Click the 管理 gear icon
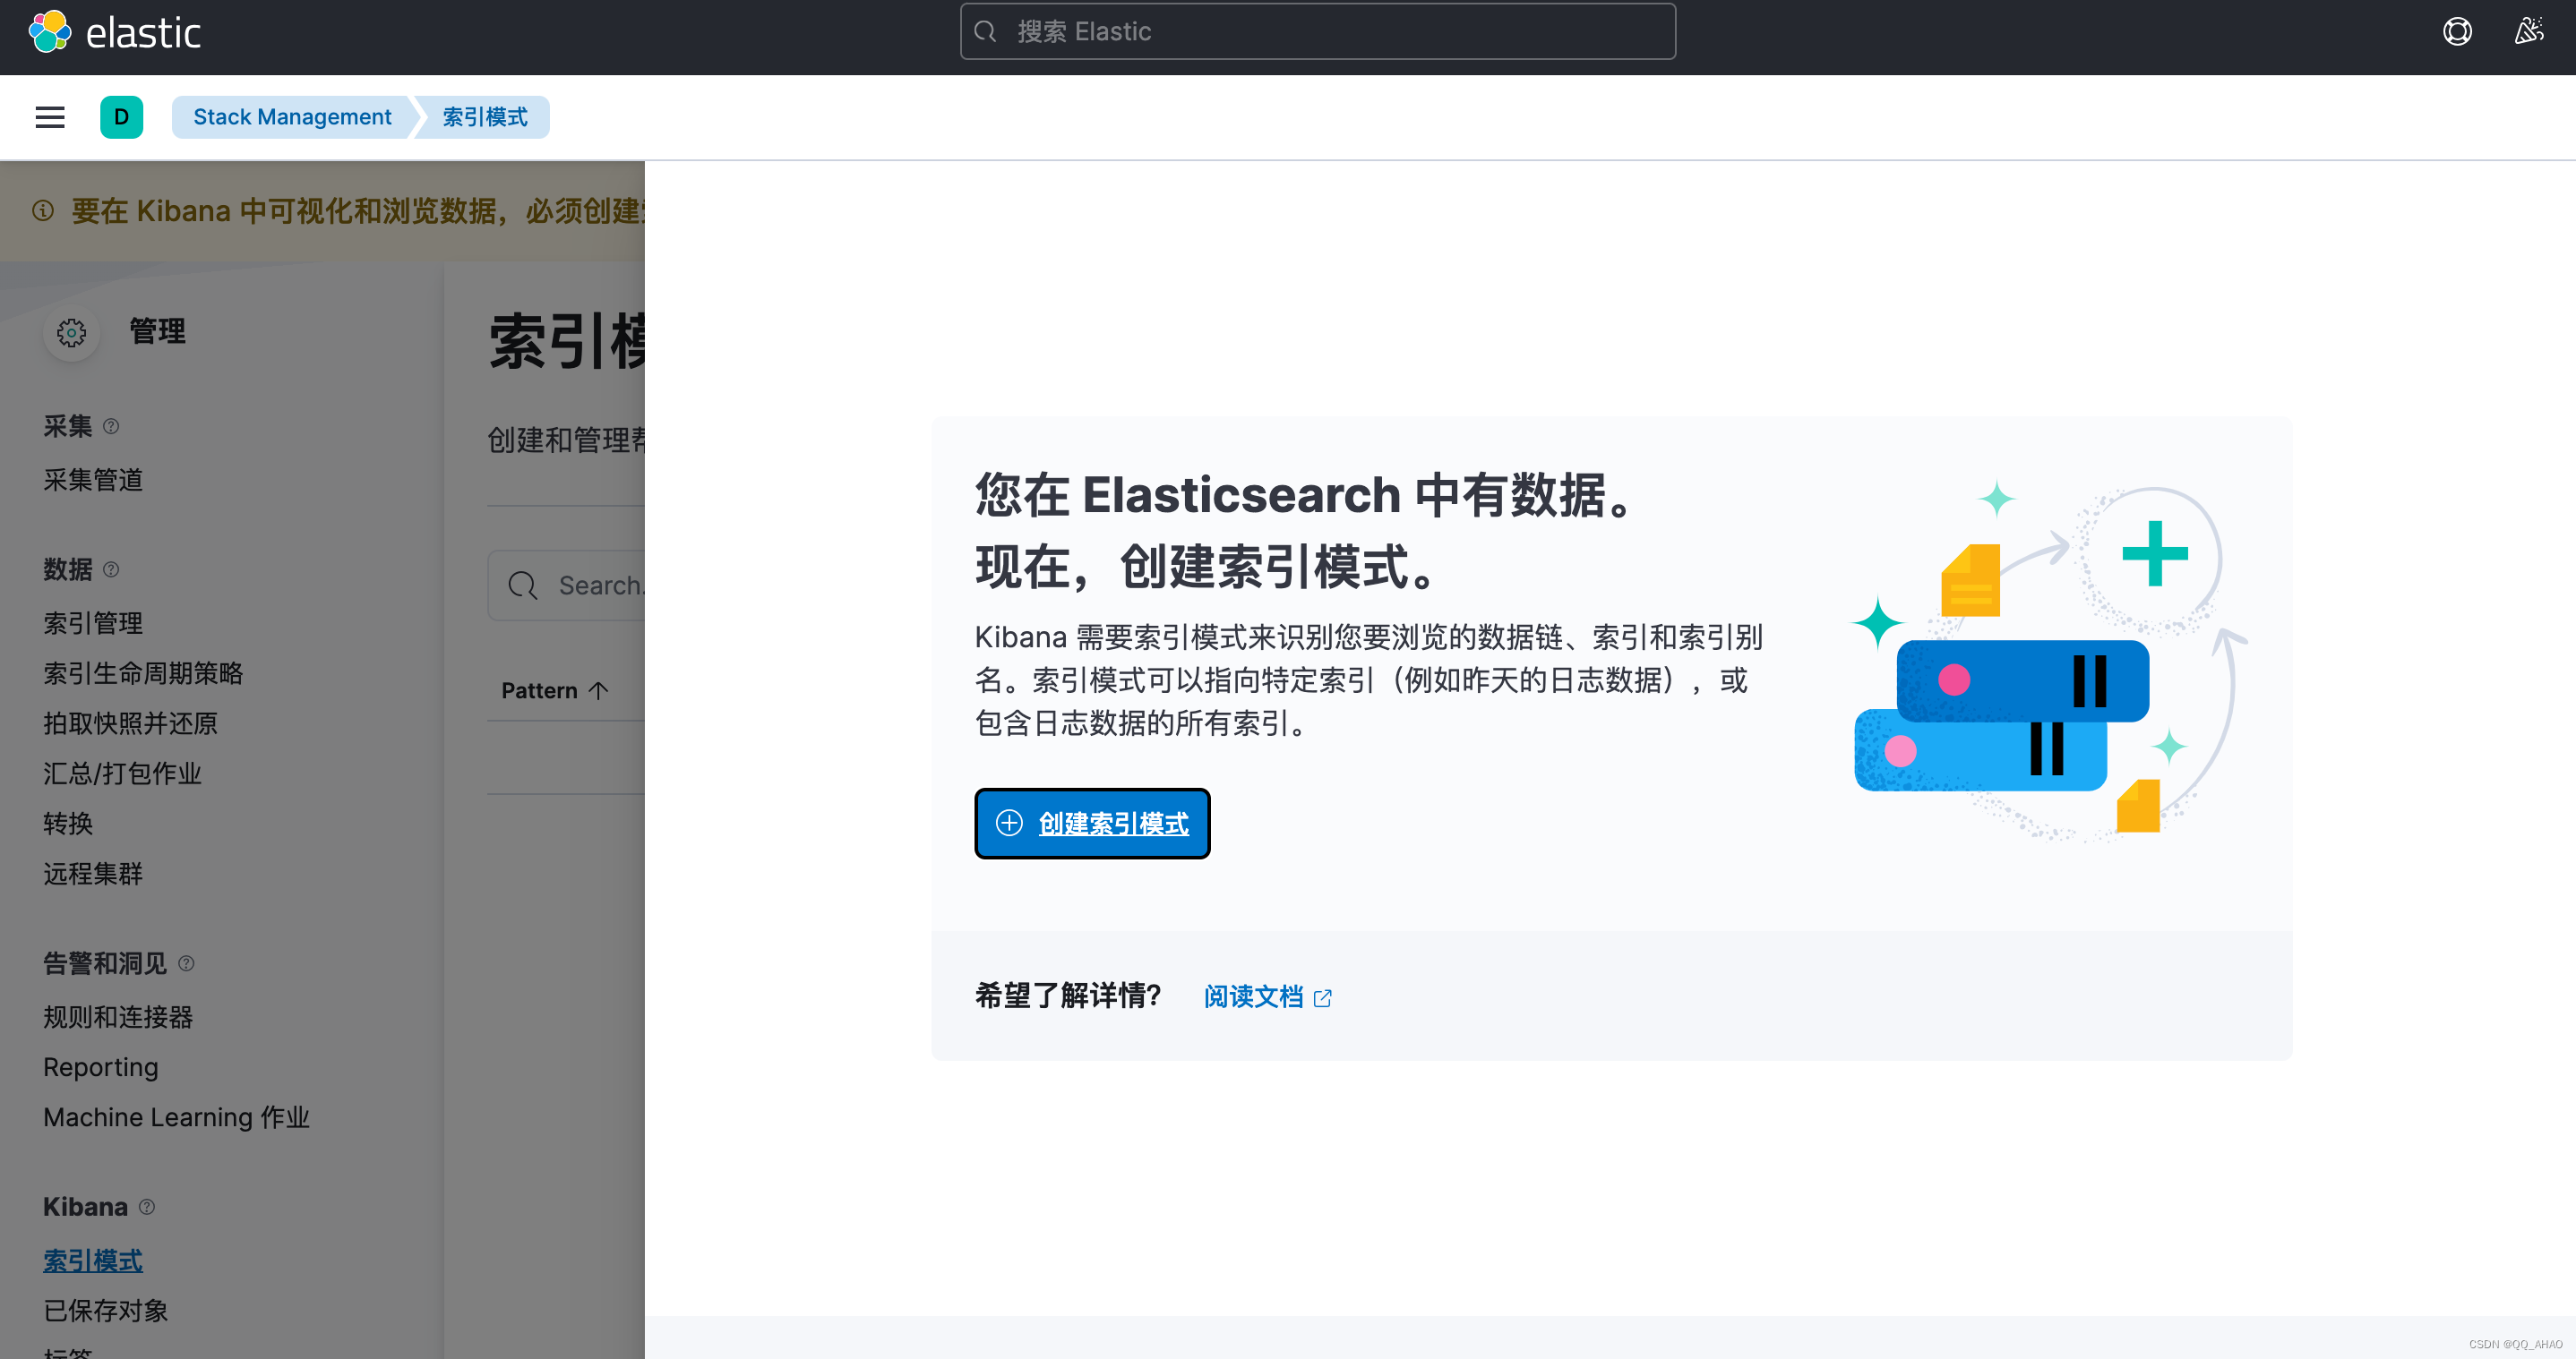2576x1359 pixels. (x=71, y=332)
